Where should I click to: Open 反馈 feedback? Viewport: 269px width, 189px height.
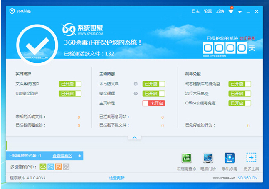tap(220, 11)
